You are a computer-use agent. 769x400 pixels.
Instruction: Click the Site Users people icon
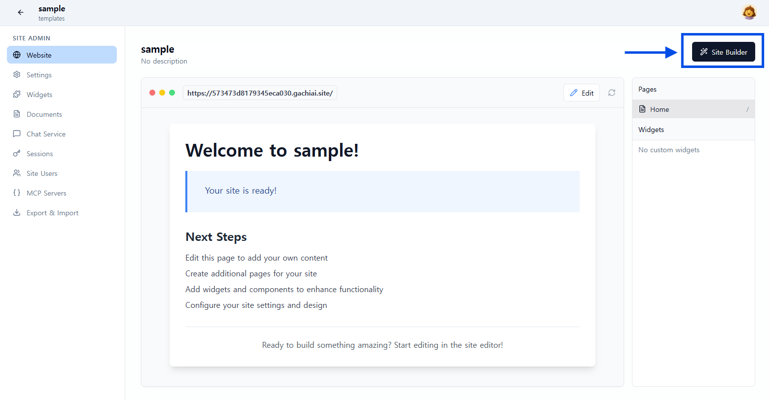pyautogui.click(x=17, y=173)
